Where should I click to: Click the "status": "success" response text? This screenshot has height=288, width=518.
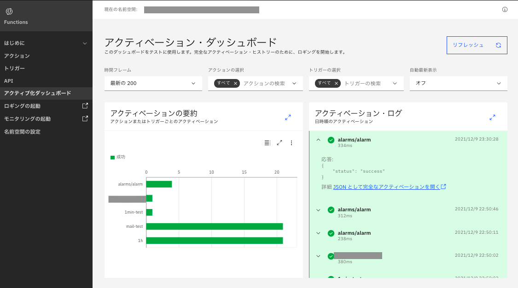(x=359, y=171)
